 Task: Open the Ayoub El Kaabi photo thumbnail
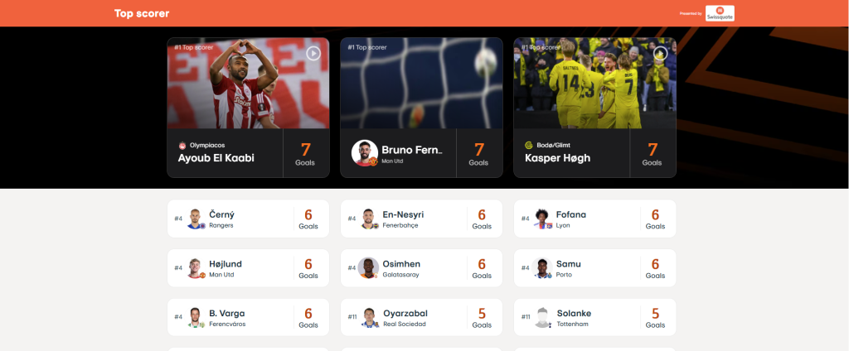[248, 83]
